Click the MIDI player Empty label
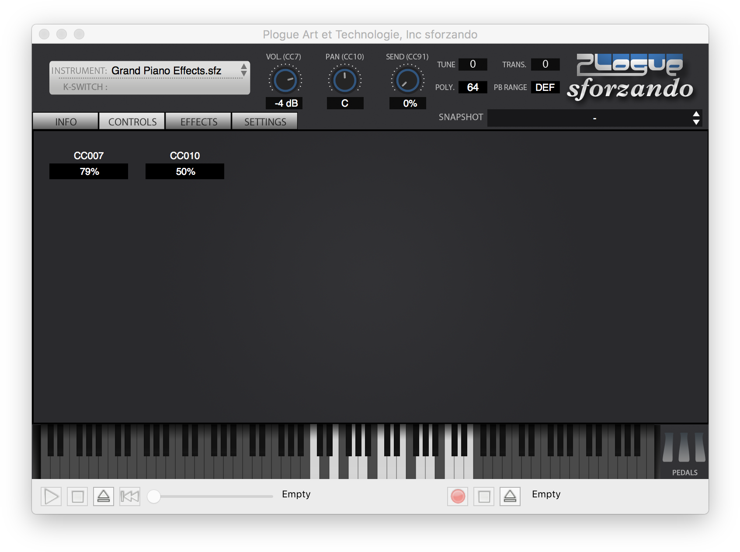Screen dimensions: 740x552 [x=296, y=494]
